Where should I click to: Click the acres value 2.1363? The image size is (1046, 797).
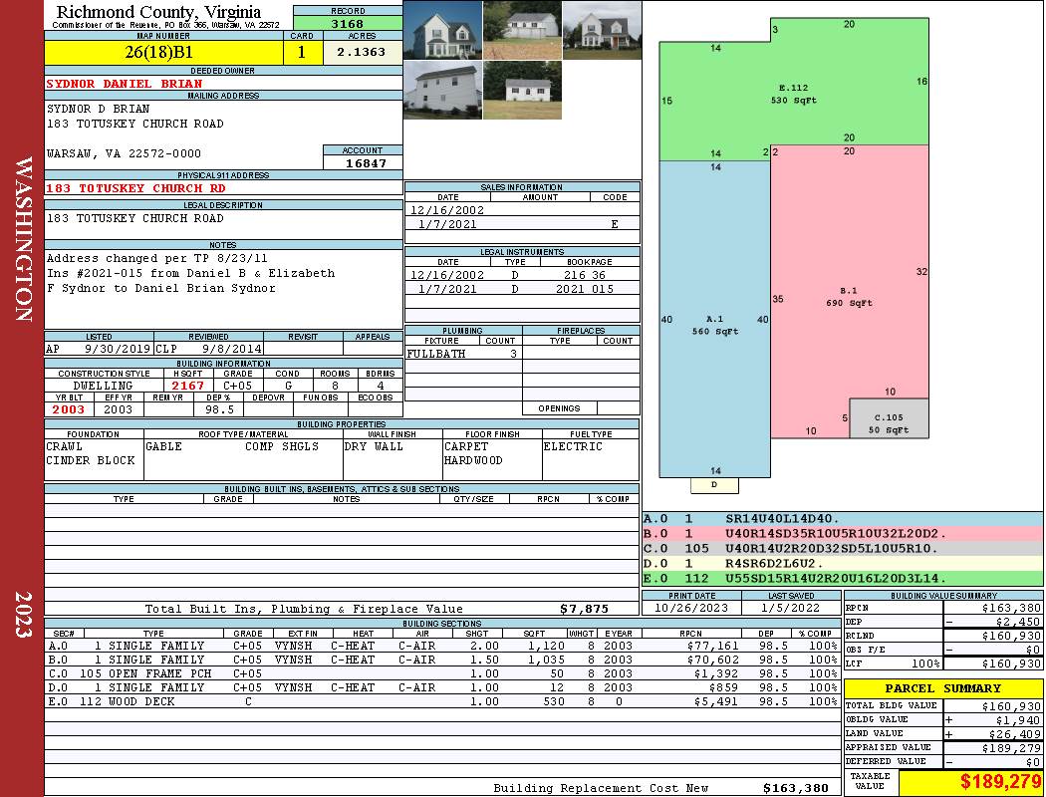[361, 52]
